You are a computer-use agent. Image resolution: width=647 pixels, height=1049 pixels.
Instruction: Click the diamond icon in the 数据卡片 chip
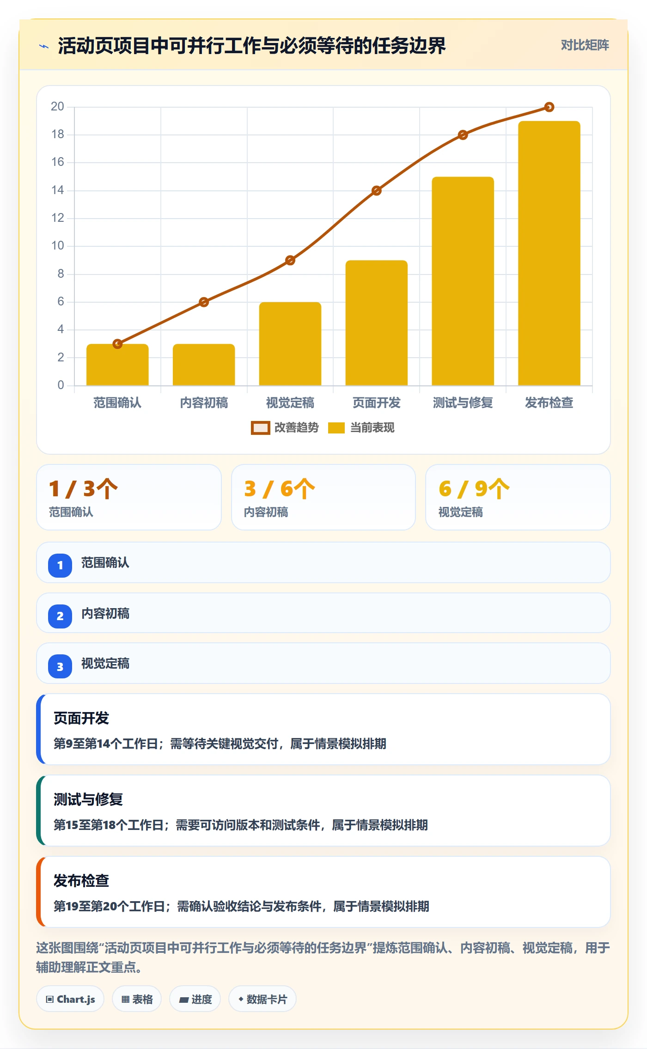coord(241,999)
